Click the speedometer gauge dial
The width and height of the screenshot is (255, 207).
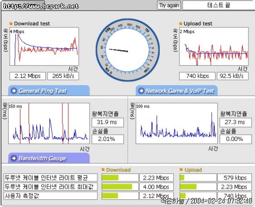point(127,50)
